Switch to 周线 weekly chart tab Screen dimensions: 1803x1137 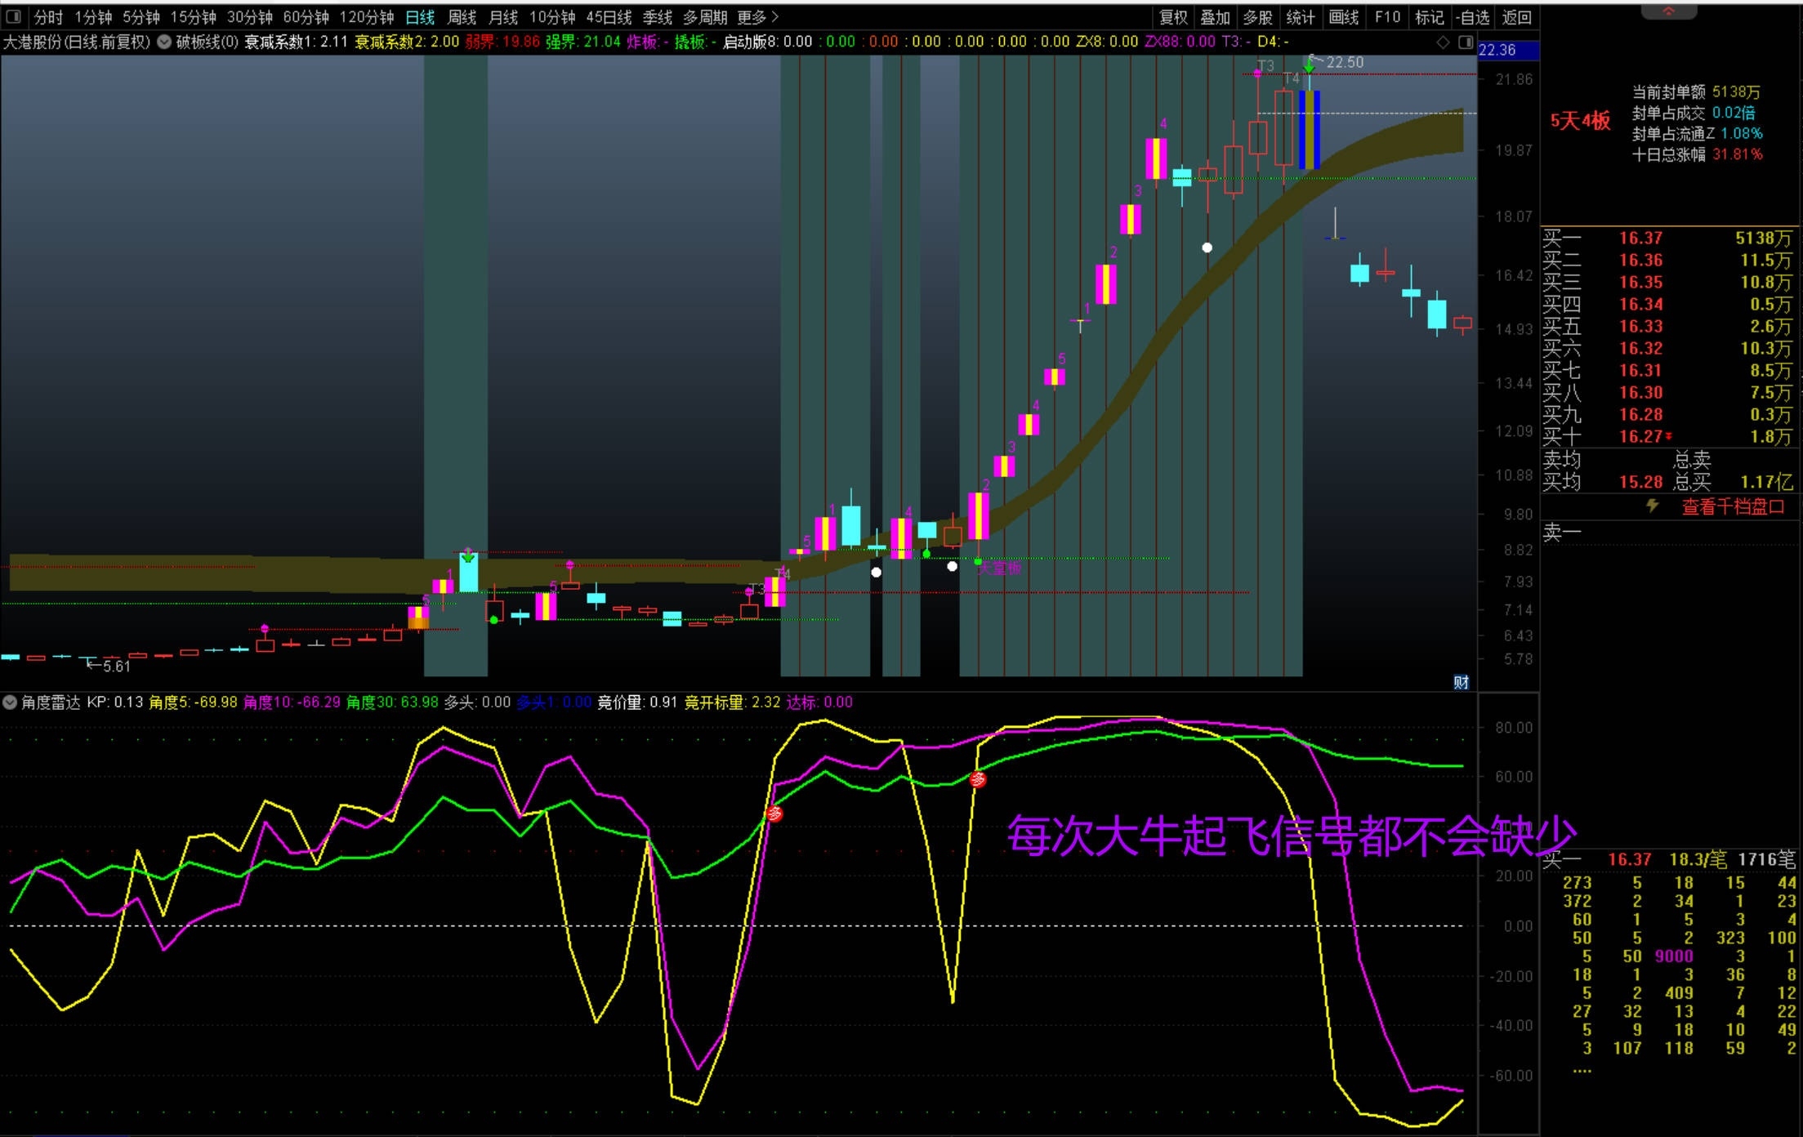pyautogui.click(x=462, y=17)
